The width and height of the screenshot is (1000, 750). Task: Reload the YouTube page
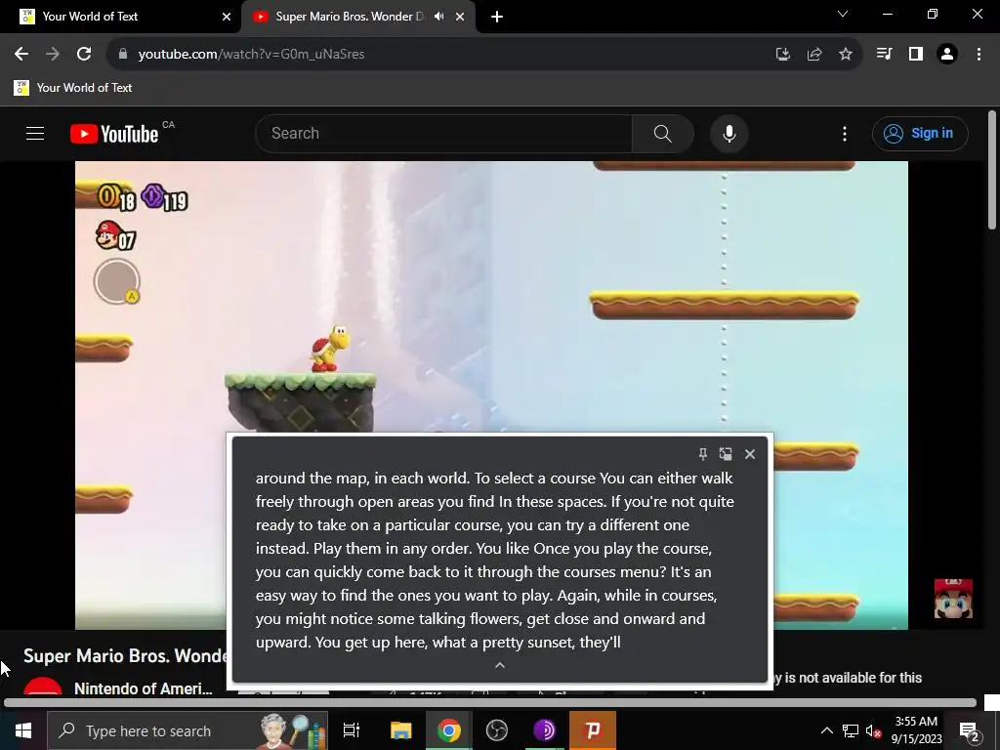pos(84,55)
